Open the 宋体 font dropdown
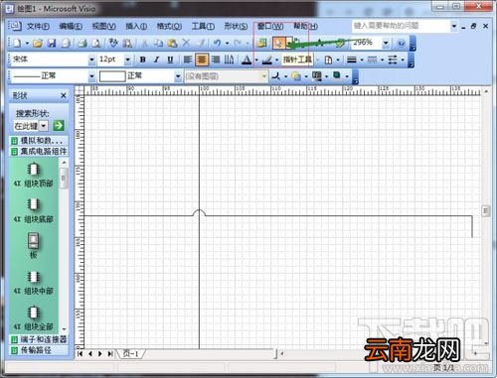This screenshot has height=378, width=497. pyautogui.click(x=91, y=60)
